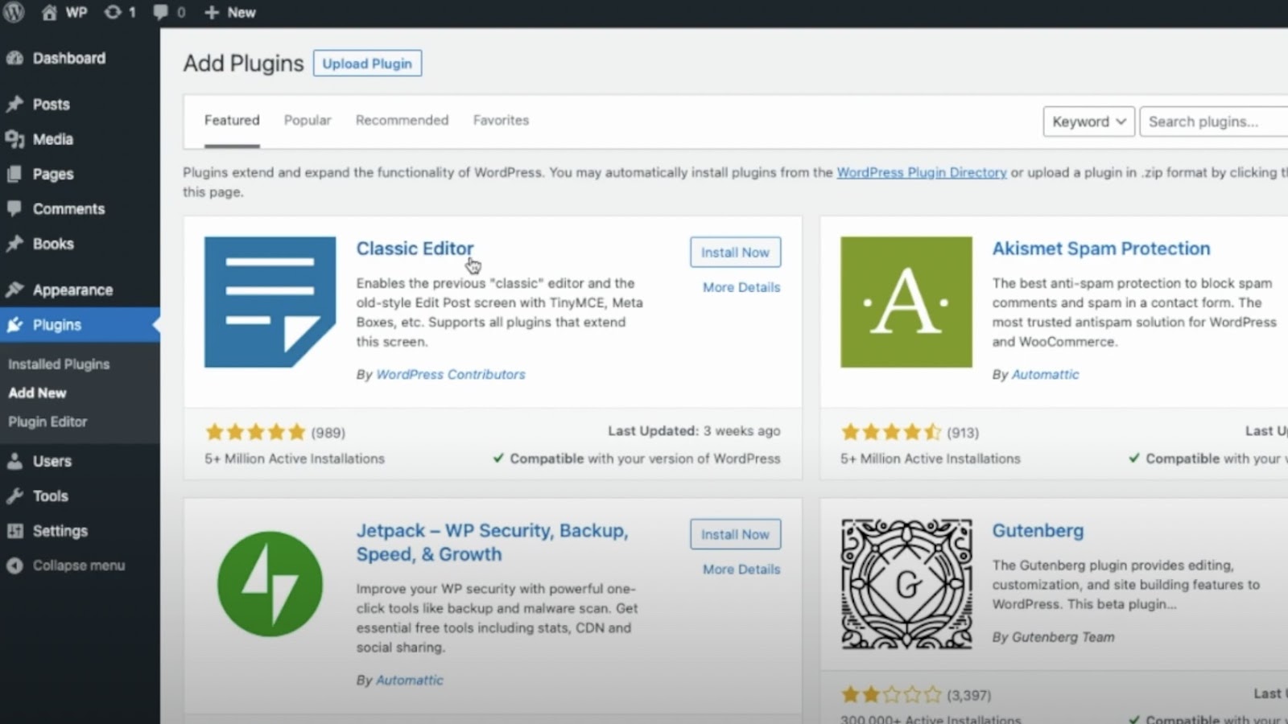This screenshot has height=724, width=1288.
Task: Open the Gutenberg title link
Action: [1038, 531]
